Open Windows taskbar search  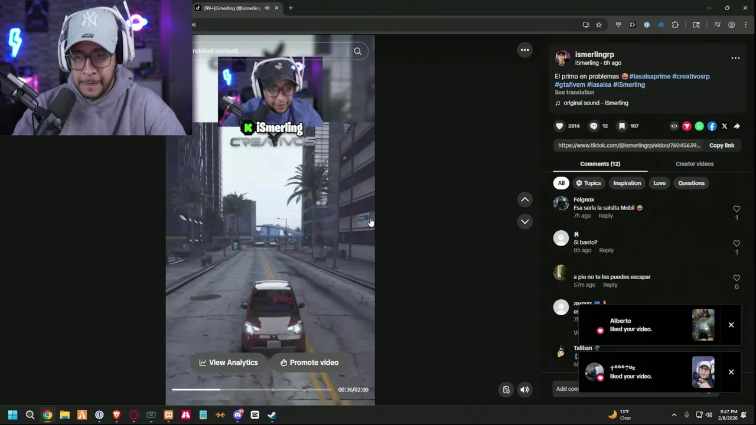(x=30, y=415)
